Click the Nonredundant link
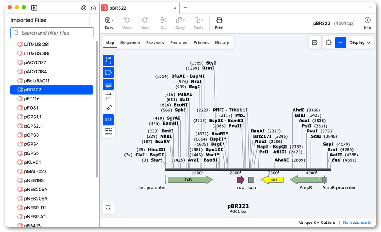The image size is (381, 232). (x=357, y=222)
